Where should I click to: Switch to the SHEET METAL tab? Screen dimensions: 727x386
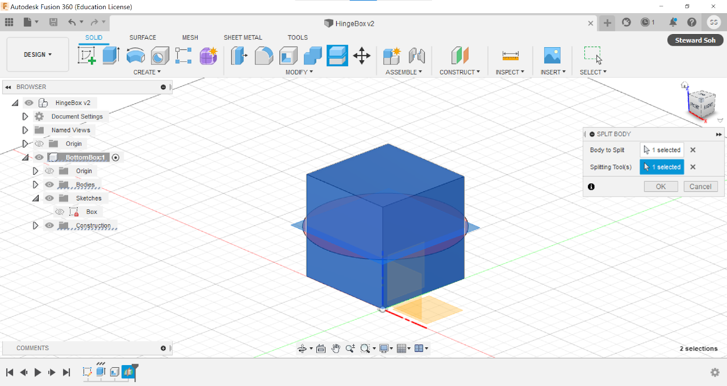point(243,38)
